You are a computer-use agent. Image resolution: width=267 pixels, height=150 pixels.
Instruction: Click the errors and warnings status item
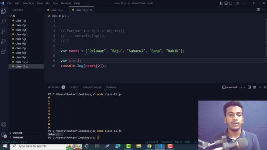click(x=10, y=142)
